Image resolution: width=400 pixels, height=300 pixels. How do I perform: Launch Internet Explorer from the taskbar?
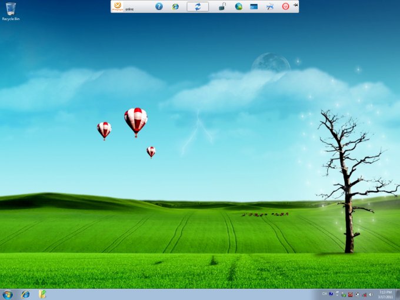coord(25,294)
